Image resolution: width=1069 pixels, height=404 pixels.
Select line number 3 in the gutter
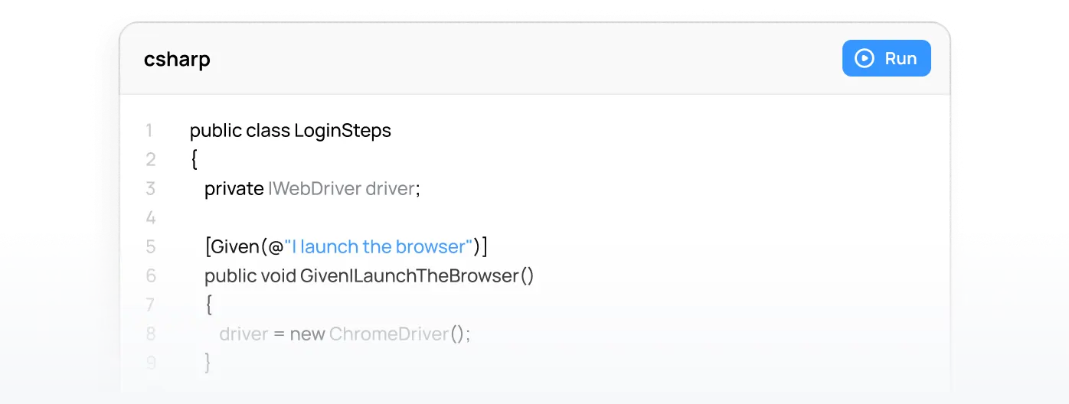[x=150, y=188]
